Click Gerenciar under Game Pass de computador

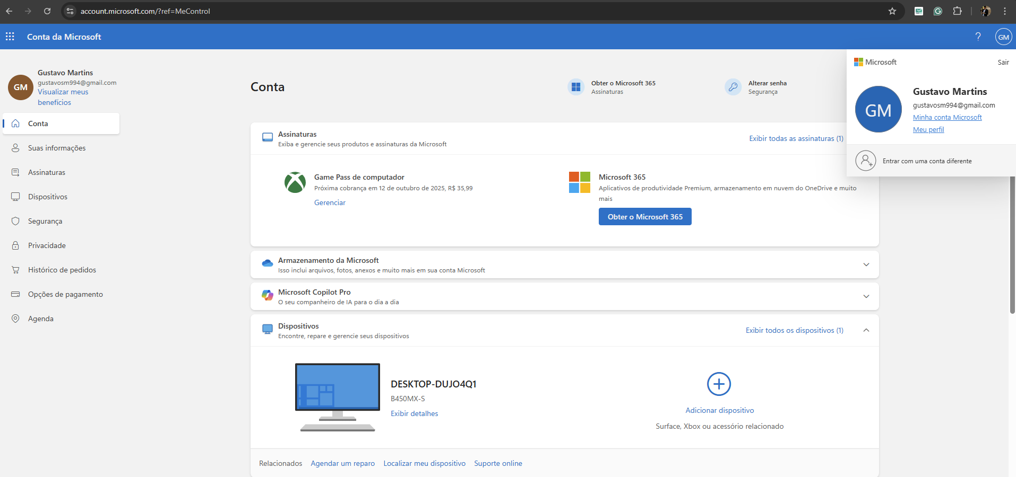[330, 202]
